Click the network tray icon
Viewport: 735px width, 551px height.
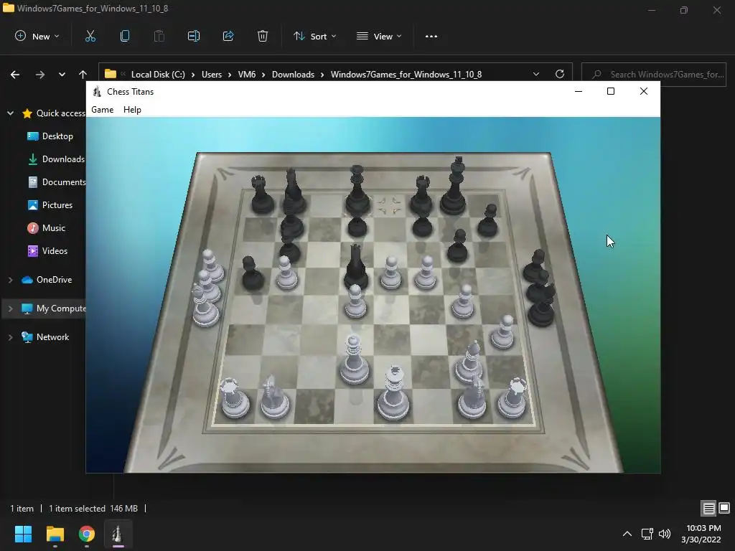click(x=647, y=534)
